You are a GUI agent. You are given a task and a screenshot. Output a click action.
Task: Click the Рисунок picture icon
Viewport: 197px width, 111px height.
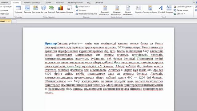(27, 10)
